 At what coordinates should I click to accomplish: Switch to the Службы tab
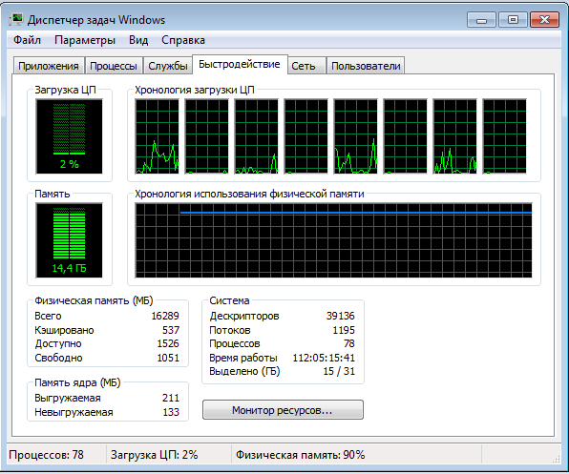168,66
